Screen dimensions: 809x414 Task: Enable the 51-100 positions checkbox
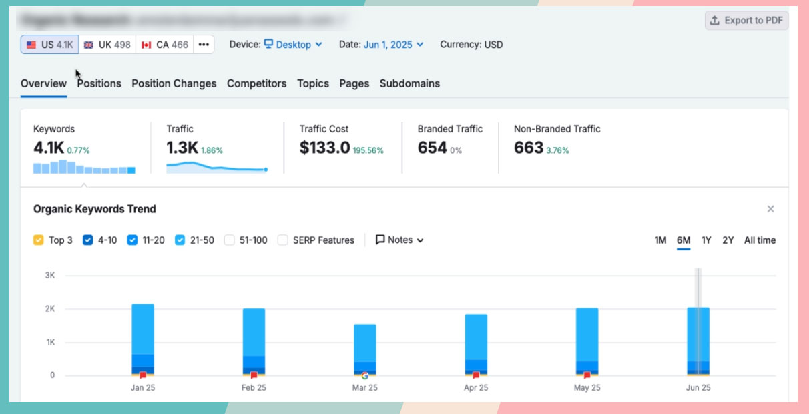[x=230, y=240]
